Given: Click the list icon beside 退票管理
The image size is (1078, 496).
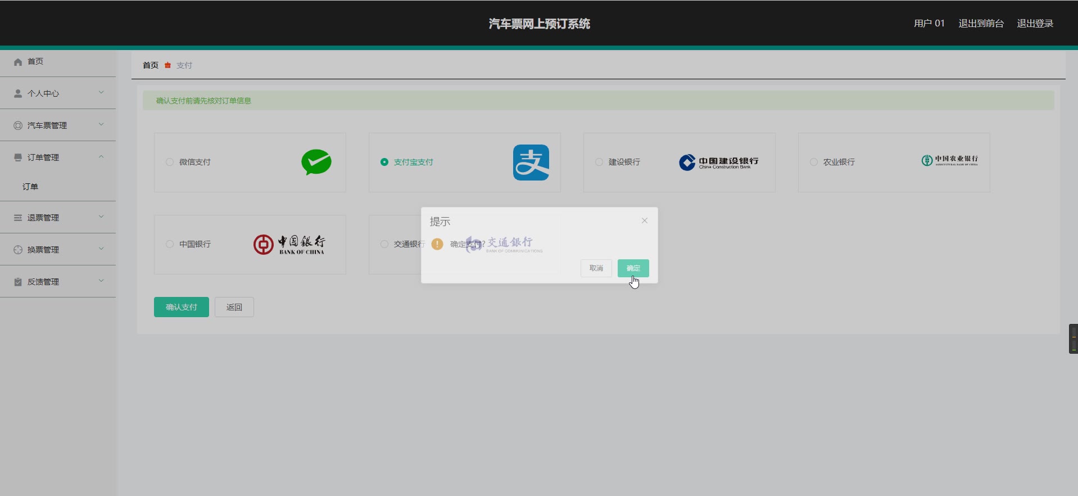Looking at the screenshot, I should pos(18,218).
